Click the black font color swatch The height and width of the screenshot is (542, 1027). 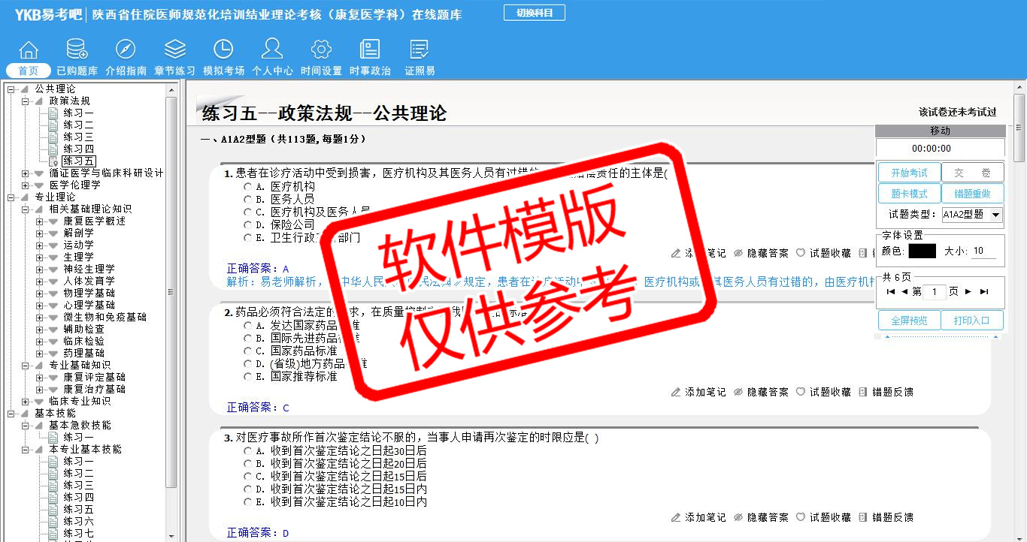[x=922, y=251]
